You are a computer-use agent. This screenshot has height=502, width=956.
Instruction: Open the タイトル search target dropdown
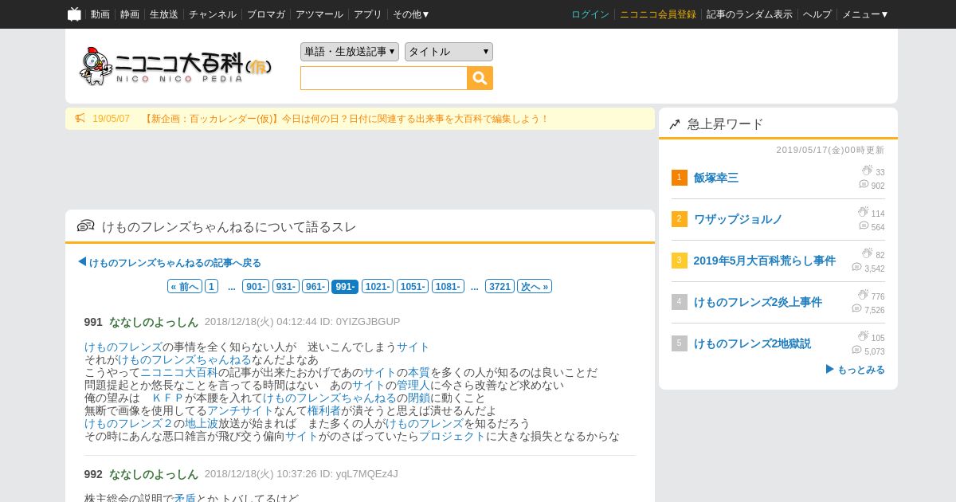tap(449, 52)
